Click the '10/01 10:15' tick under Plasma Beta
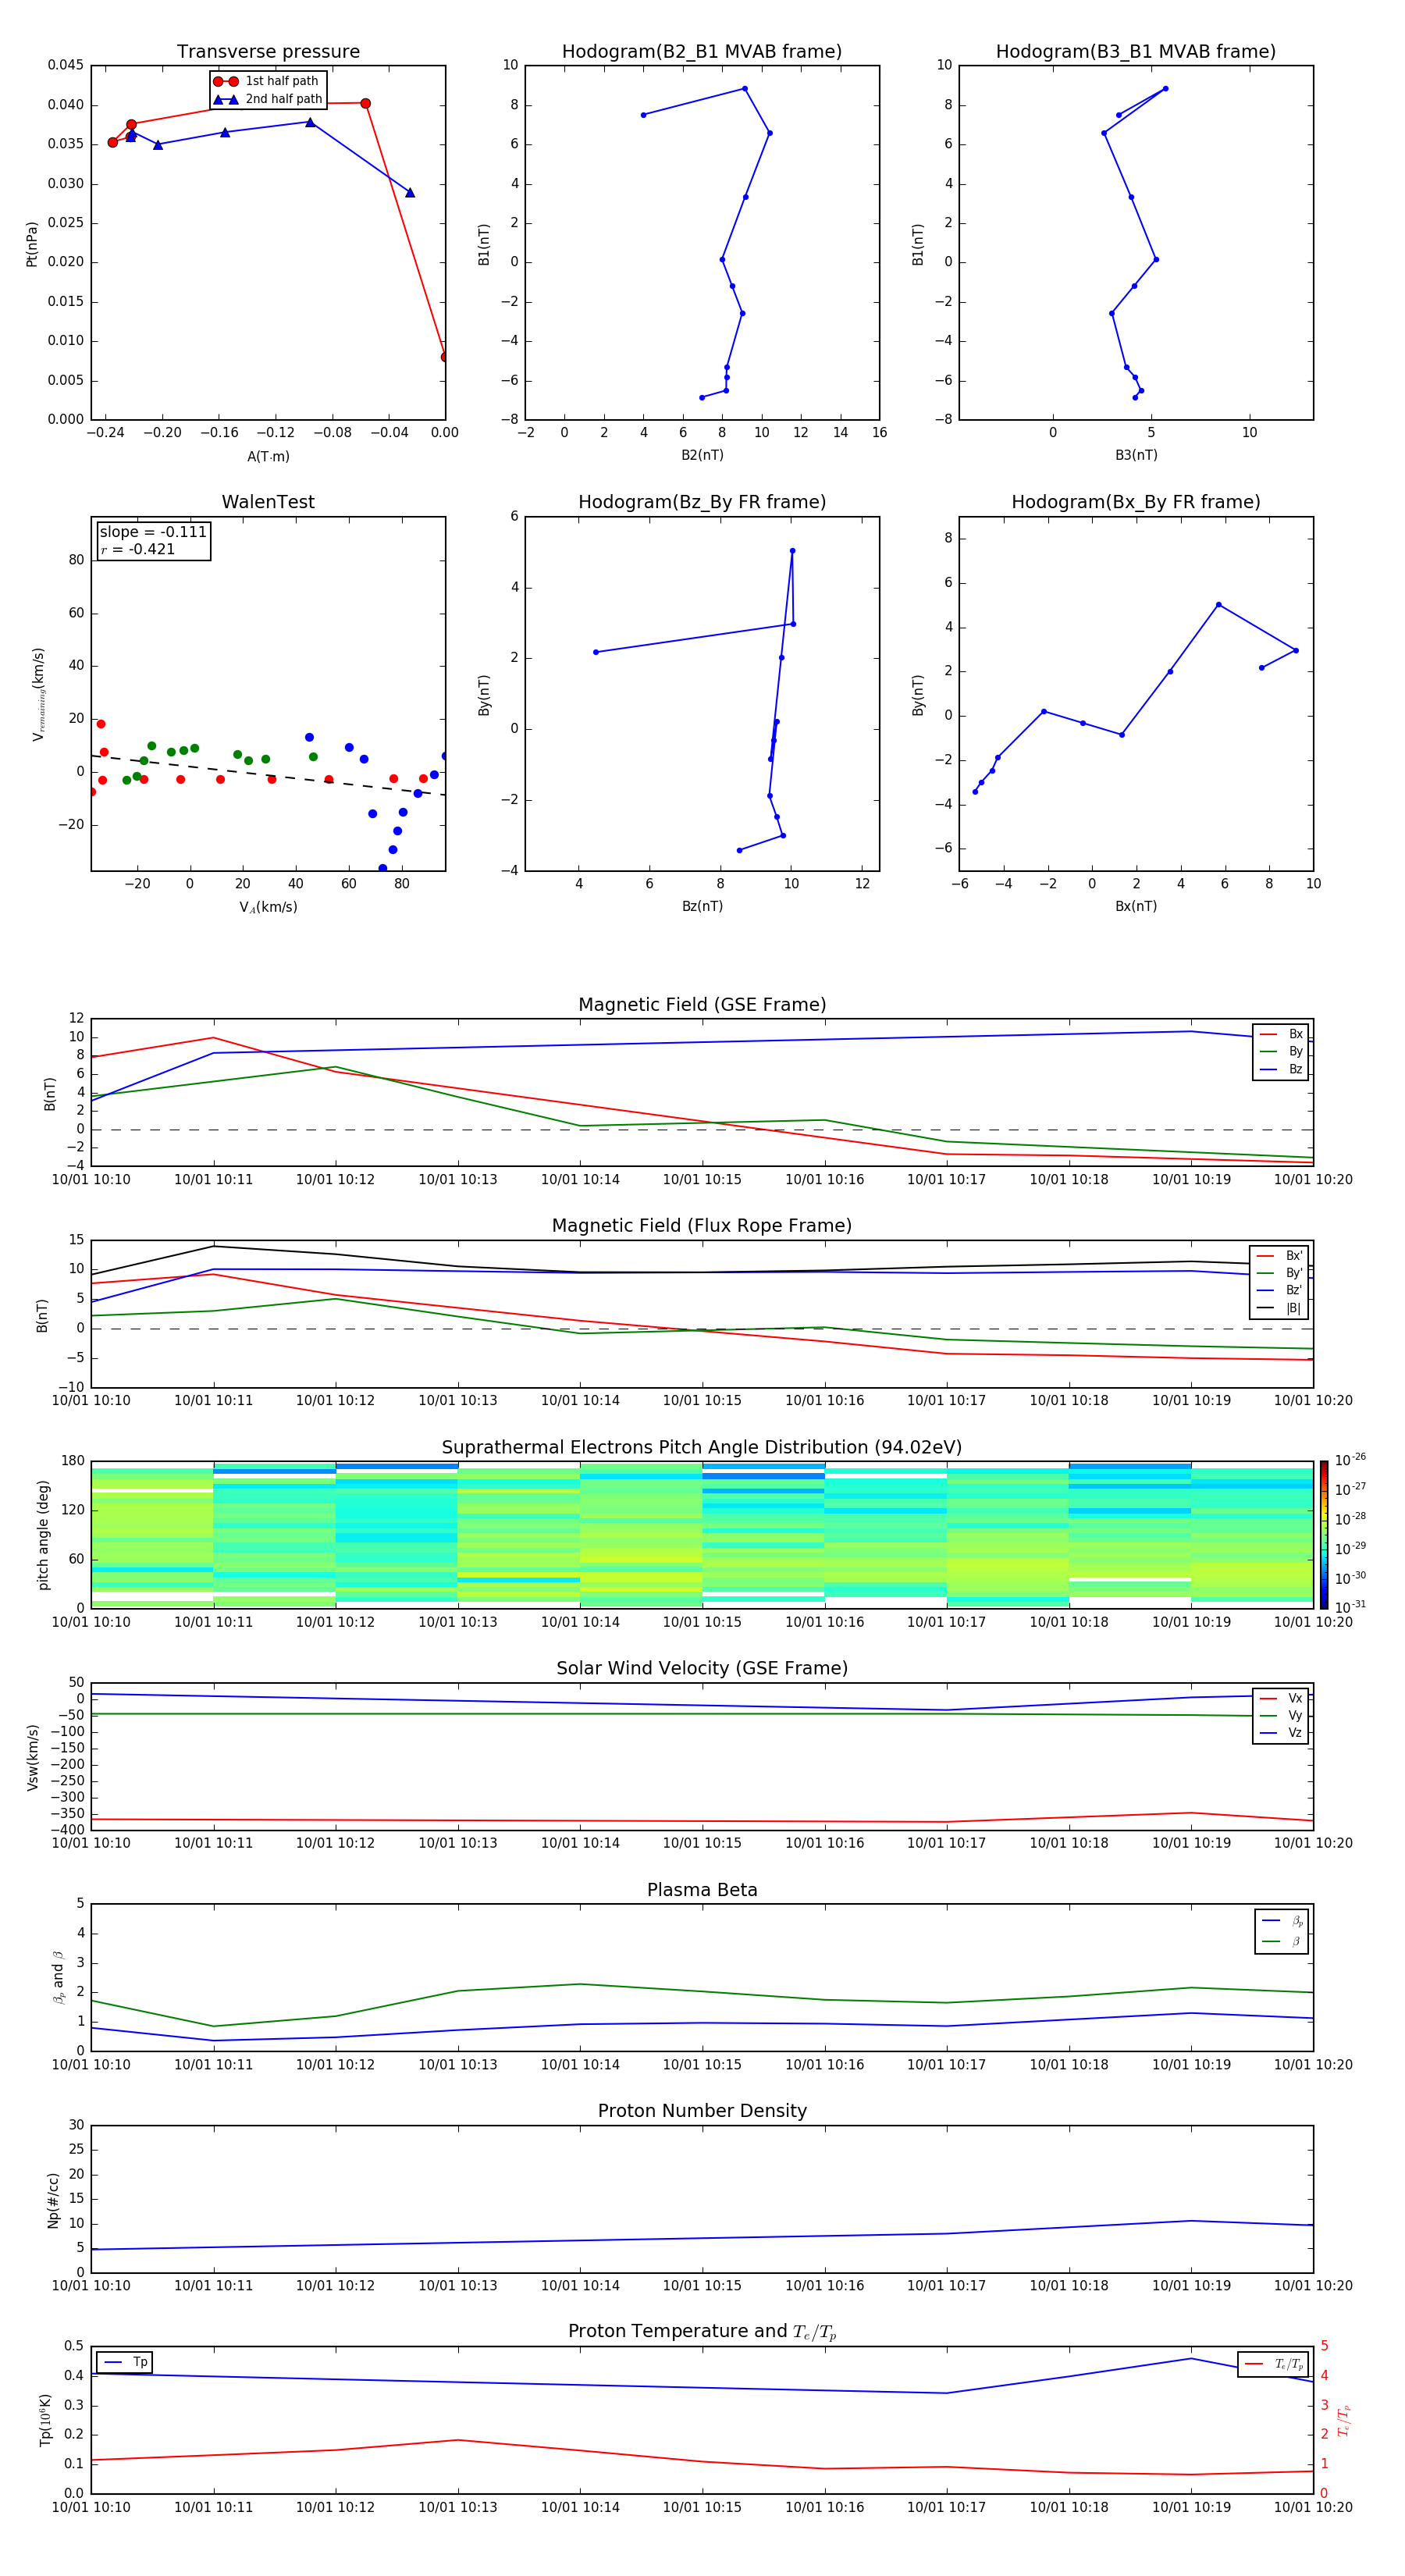Screen dimensions: 1405x2576 702,2065
